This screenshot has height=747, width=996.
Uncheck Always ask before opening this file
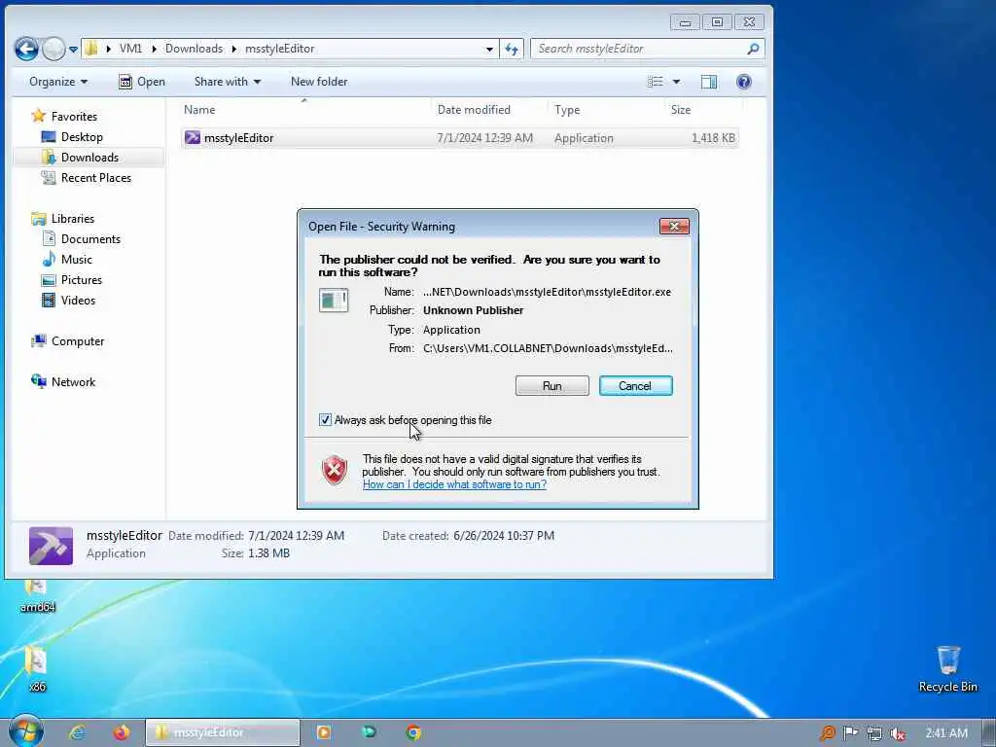coord(325,420)
